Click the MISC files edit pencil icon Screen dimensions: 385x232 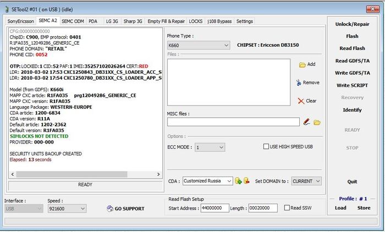coord(306,121)
